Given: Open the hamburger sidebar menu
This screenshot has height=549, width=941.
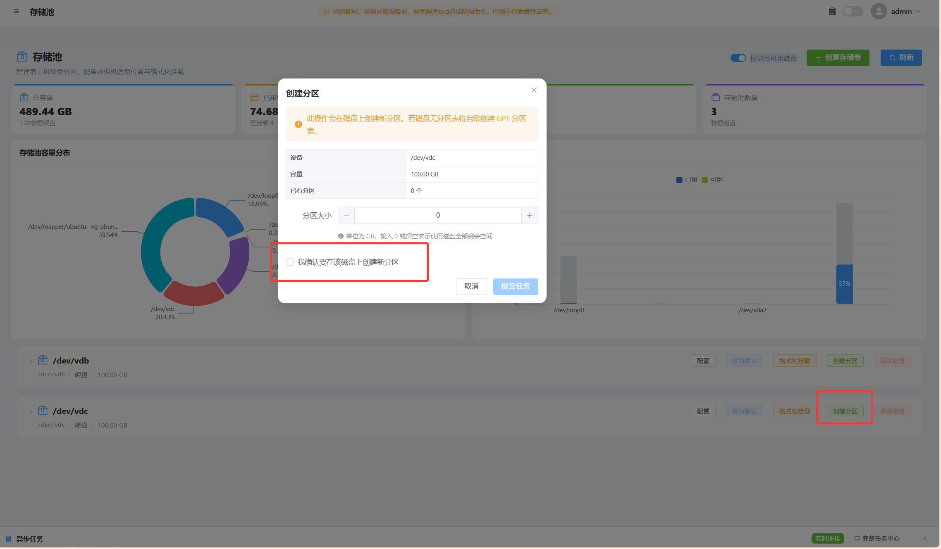Looking at the screenshot, I should tap(16, 12).
